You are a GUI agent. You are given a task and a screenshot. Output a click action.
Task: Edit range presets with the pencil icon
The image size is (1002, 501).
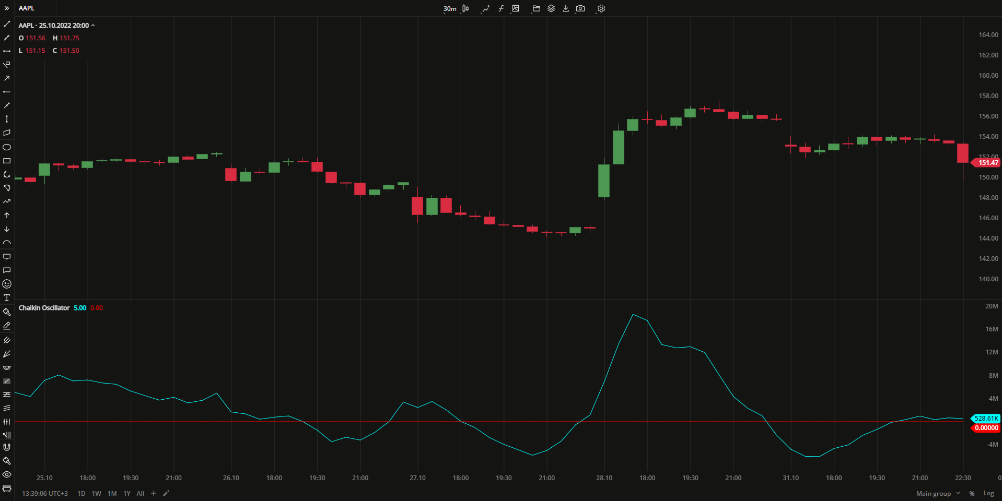click(x=166, y=493)
